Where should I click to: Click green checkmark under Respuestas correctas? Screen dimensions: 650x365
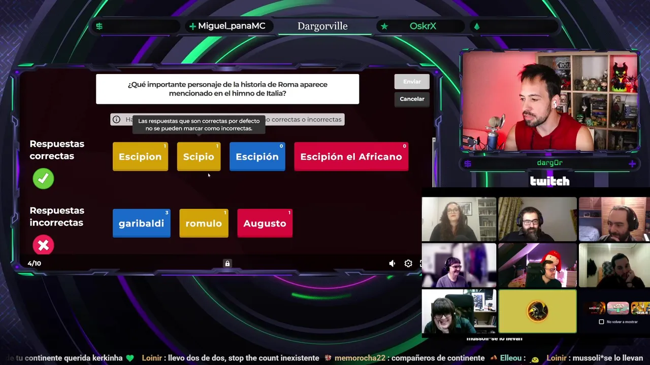tap(43, 178)
